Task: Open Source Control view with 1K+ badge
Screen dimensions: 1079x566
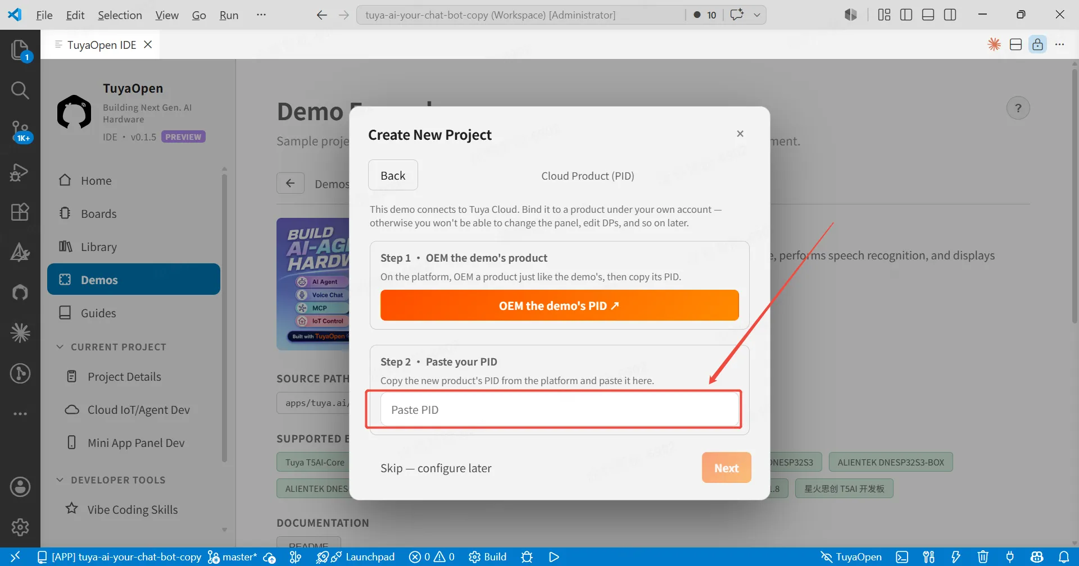Action: [20, 131]
